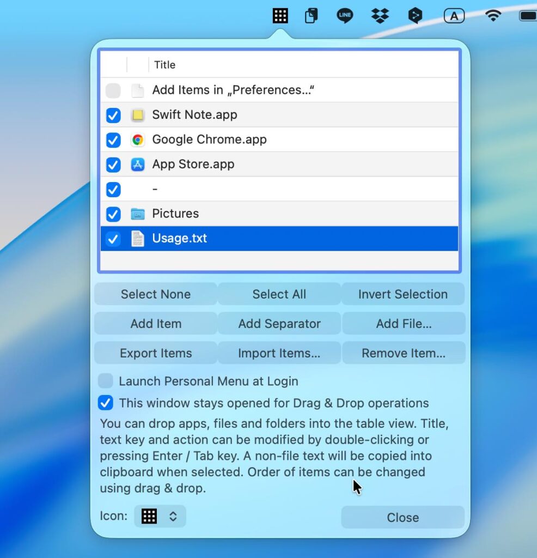Click the Wi-Fi status icon
The height and width of the screenshot is (558, 537).
[493, 16]
